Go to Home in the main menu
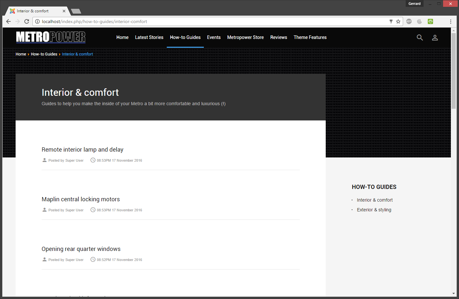The image size is (459, 299). pyautogui.click(x=123, y=37)
